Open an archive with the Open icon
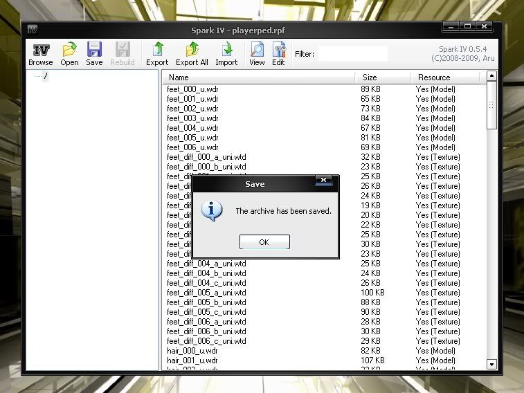Image resolution: width=524 pixels, height=393 pixels. 69,54
